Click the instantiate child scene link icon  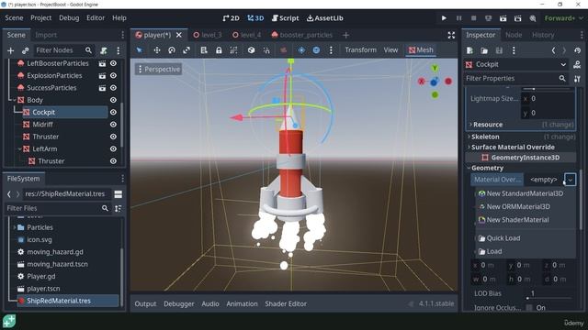(25, 50)
